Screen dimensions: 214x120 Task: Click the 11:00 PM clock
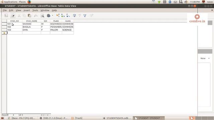(195, 2)
